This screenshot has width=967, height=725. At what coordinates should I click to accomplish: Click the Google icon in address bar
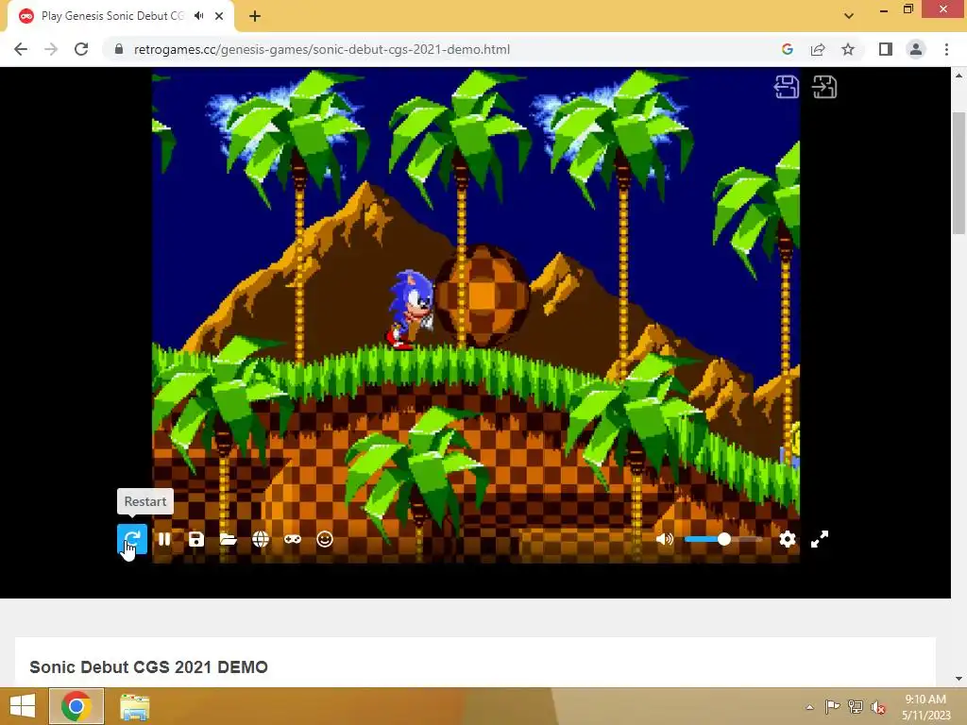(787, 49)
